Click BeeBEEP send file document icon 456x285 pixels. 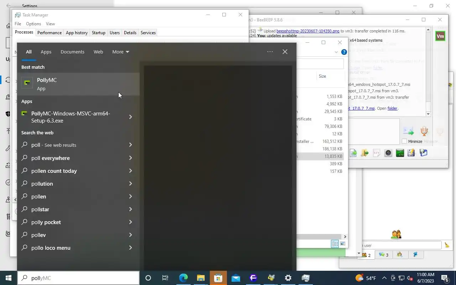tap(353, 153)
